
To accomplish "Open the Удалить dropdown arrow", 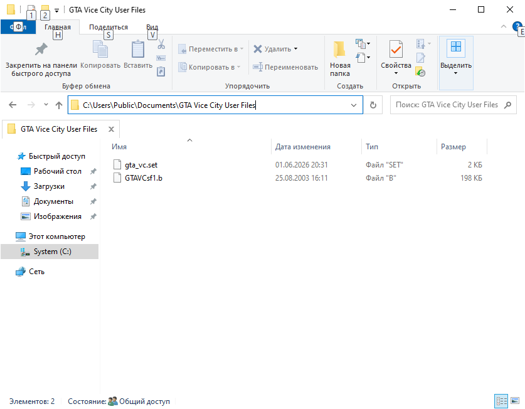I will tap(295, 49).
